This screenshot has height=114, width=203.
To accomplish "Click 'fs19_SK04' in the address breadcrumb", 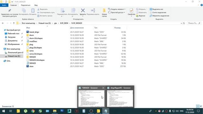I will (x=64, y=23).
